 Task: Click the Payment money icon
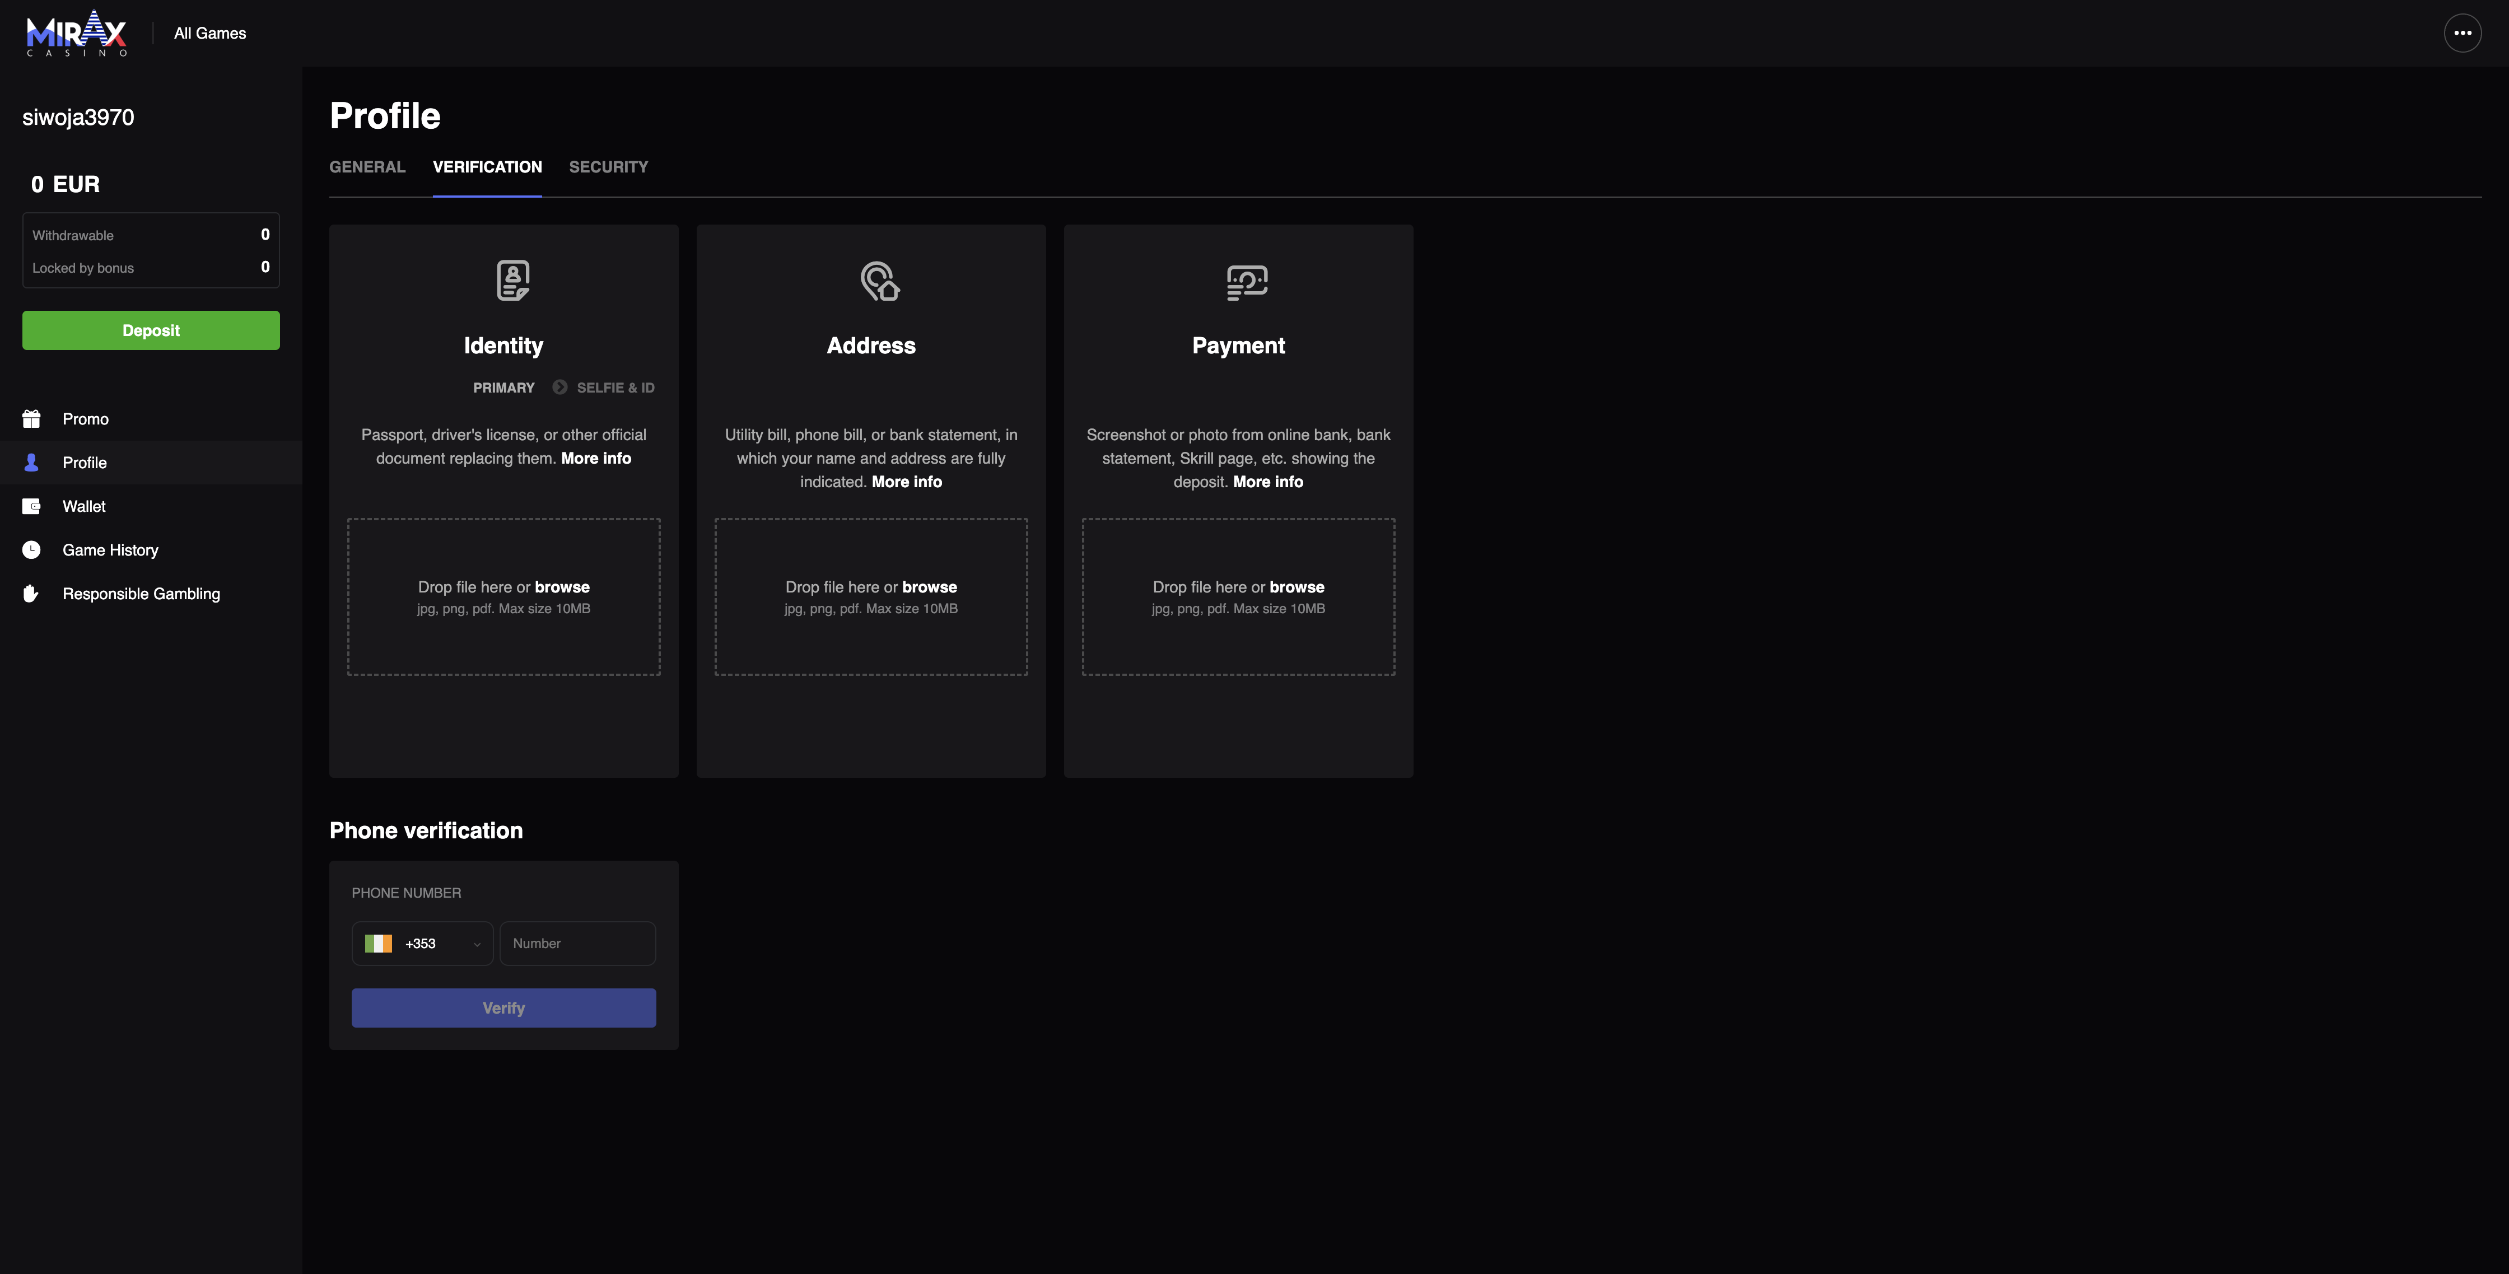pyautogui.click(x=1248, y=282)
